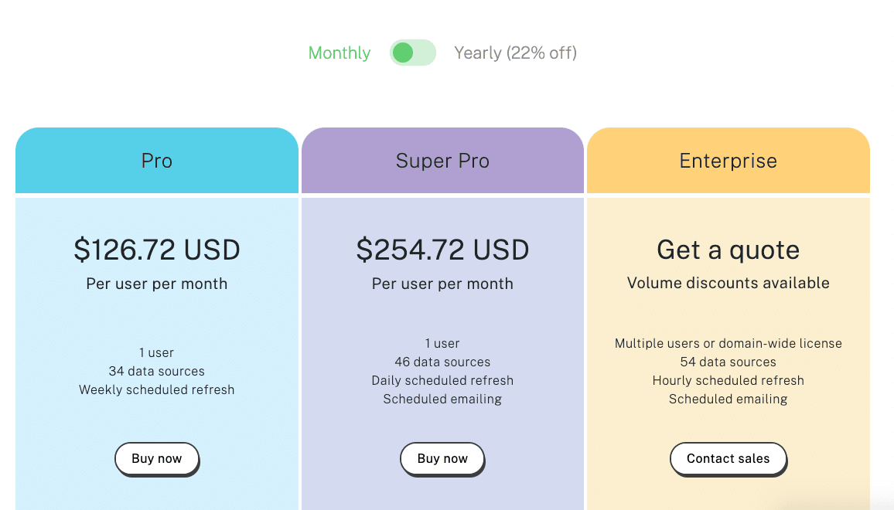Click Contact sales on the Enterprise plan
This screenshot has width=894, height=510.
[x=728, y=458]
